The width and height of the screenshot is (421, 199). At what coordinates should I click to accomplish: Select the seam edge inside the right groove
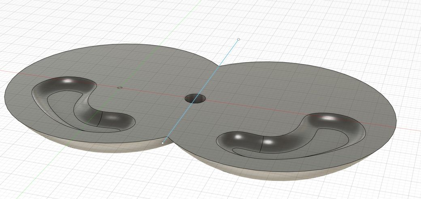[x=262, y=146]
